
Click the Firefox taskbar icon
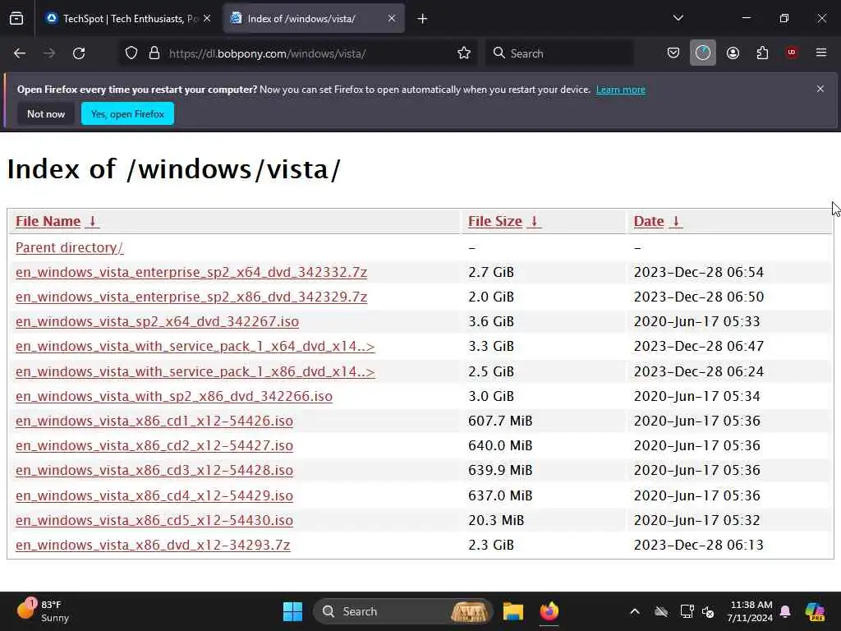(549, 611)
